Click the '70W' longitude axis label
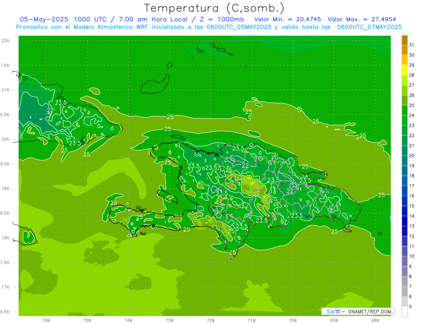Screen dimensions: 421x325 pyautogui.click(x=293, y=320)
